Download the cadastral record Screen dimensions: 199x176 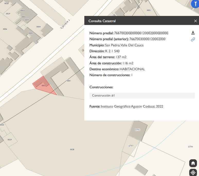tap(193, 33)
